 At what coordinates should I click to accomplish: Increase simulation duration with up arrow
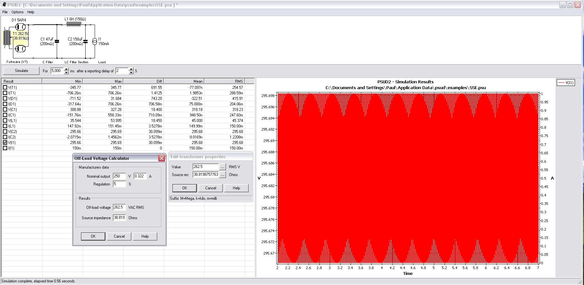tap(66, 69)
